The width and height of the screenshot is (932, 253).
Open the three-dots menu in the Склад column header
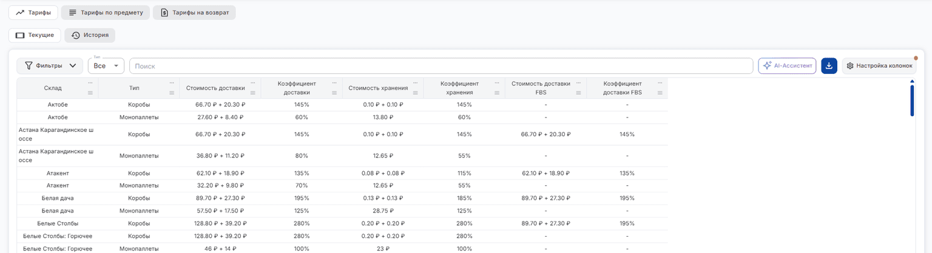pos(90,82)
